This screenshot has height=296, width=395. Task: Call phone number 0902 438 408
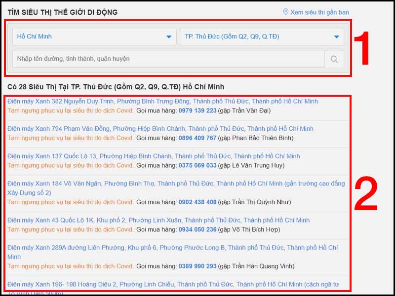click(197, 202)
